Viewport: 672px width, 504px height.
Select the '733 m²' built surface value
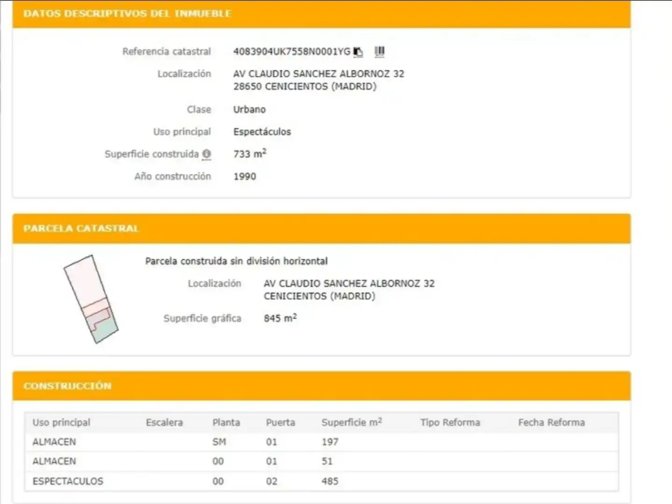click(250, 154)
